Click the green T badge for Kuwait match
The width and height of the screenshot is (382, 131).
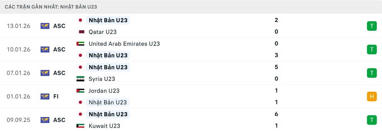371,120
